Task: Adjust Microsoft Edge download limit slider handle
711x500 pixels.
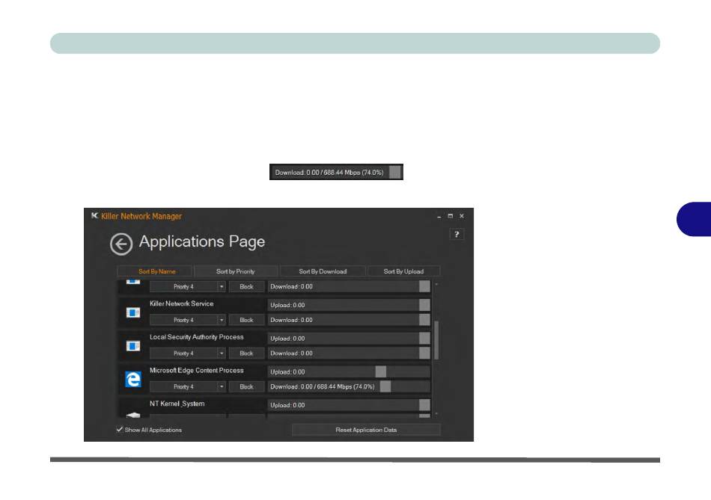Action: click(385, 386)
